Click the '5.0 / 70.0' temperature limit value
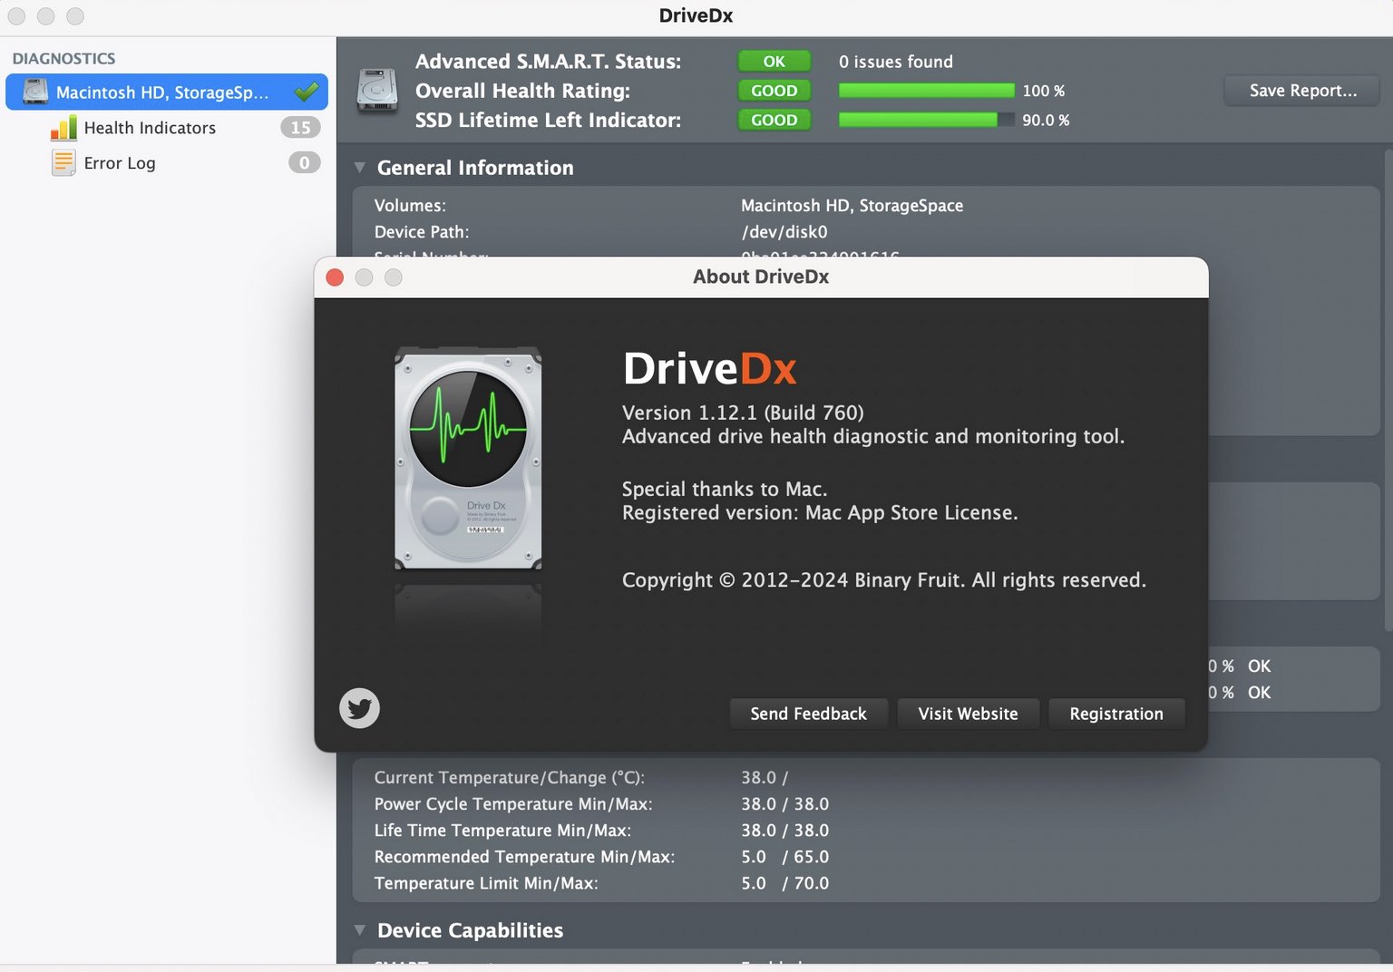 click(x=785, y=883)
